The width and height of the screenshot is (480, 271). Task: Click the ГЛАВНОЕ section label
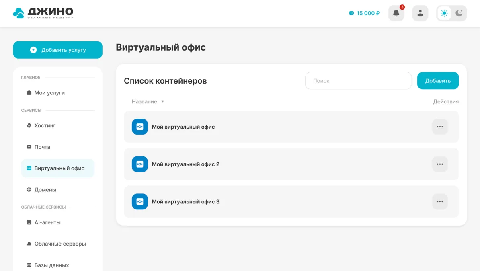[31, 78]
